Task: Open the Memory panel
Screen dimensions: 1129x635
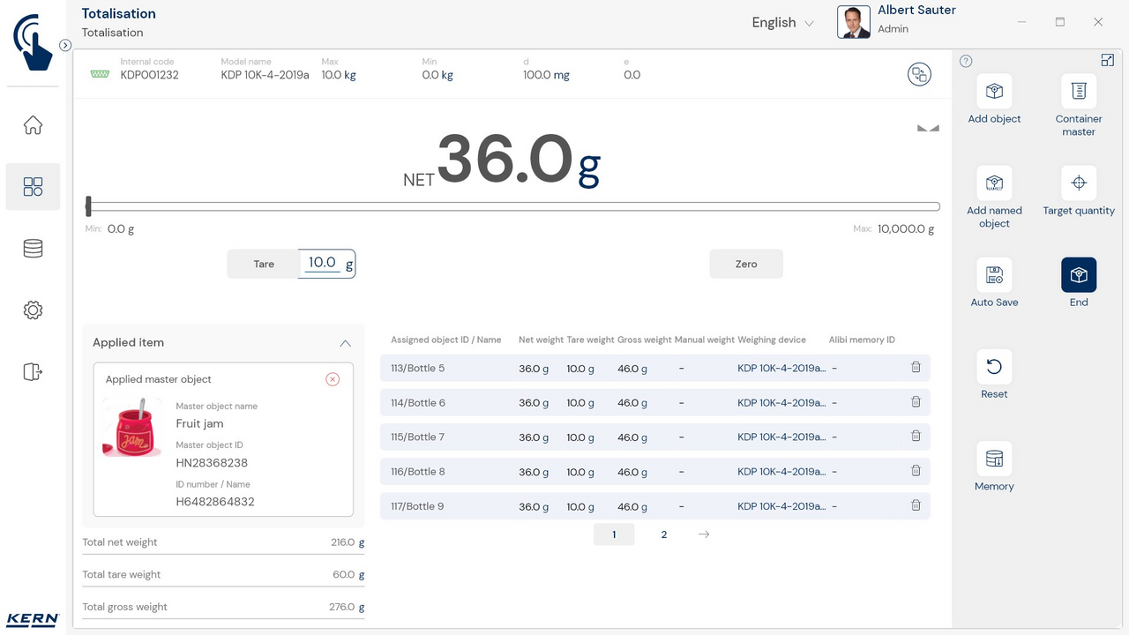Action: (994, 459)
